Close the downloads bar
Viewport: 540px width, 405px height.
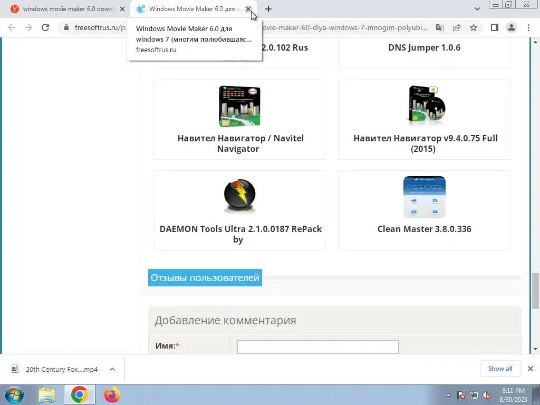click(x=531, y=369)
